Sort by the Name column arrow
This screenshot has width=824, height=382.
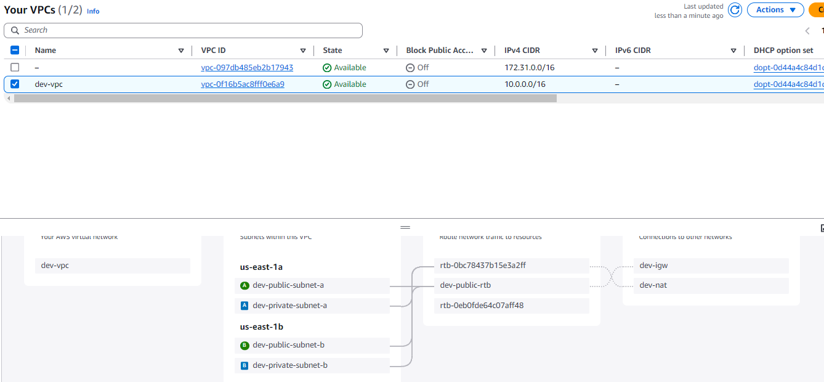coord(181,51)
